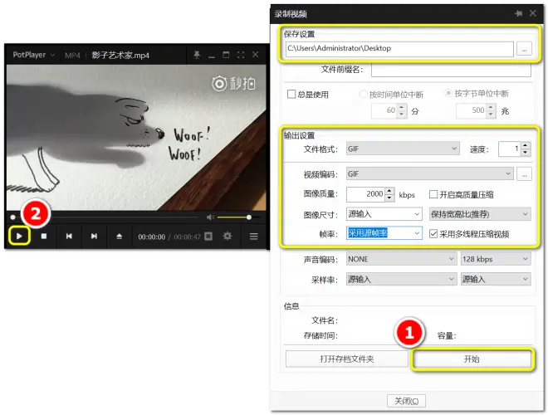The image size is (548, 415).
Task: Select 按字节单位中断 radio option
Action: point(448,93)
